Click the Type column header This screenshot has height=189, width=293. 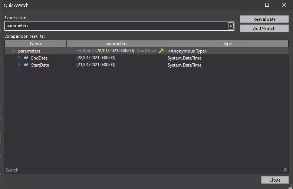pos(227,44)
